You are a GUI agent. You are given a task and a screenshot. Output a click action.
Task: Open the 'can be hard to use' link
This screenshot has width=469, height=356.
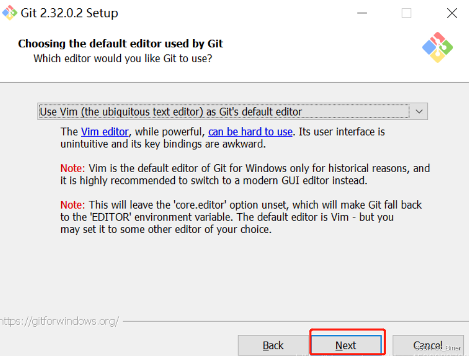click(250, 132)
